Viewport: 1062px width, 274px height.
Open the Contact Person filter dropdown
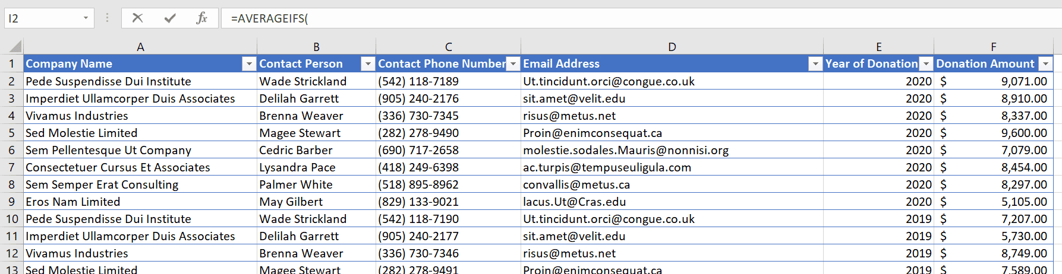click(368, 64)
